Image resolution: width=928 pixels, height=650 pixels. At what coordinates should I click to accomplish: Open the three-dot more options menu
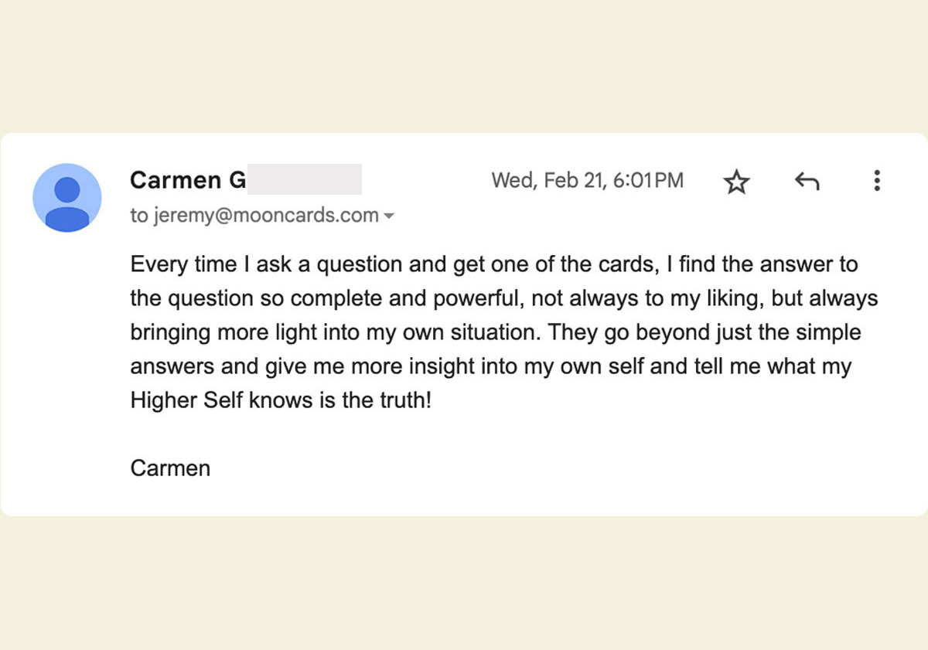click(876, 181)
